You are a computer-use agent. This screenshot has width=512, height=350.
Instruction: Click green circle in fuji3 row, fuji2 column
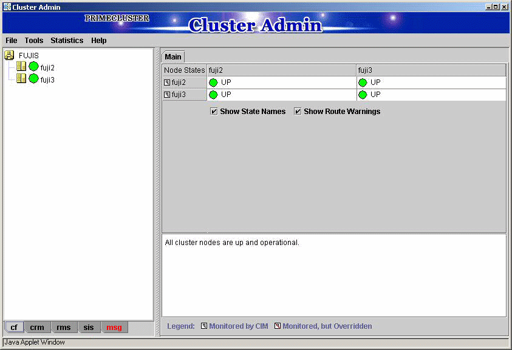(x=213, y=95)
